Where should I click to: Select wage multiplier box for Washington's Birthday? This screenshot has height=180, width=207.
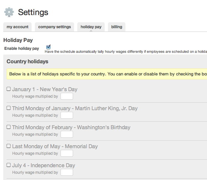pyautogui.click(x=67, y=134)
